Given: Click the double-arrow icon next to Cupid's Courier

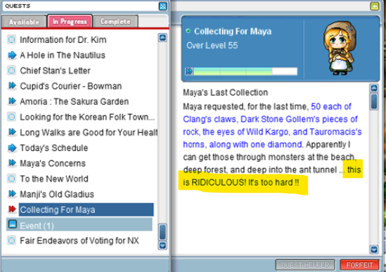Looking at the screenshot, I should tap(12, 86).
